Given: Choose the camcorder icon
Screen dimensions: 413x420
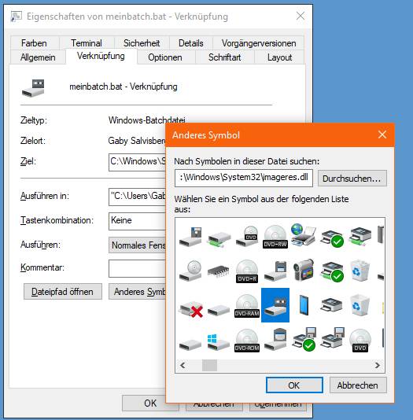Looking at the screenshot, I should click(304, 270).
